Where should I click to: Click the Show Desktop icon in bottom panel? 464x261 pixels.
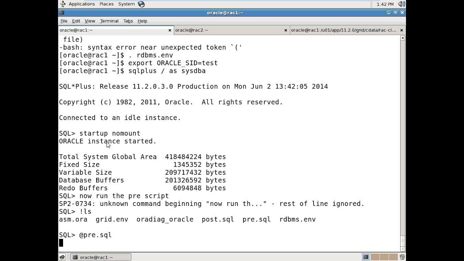coord(62,257)
